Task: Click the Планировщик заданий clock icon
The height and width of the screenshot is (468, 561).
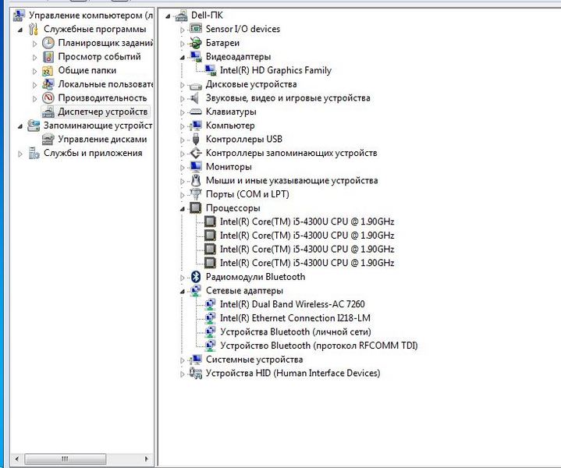Action: [x=48, y=43]
